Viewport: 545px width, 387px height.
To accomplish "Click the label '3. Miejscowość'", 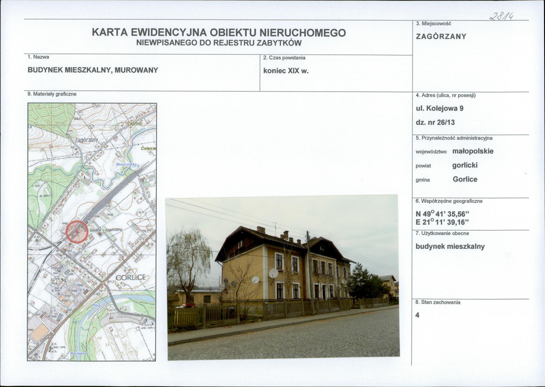I will point(433,24).
